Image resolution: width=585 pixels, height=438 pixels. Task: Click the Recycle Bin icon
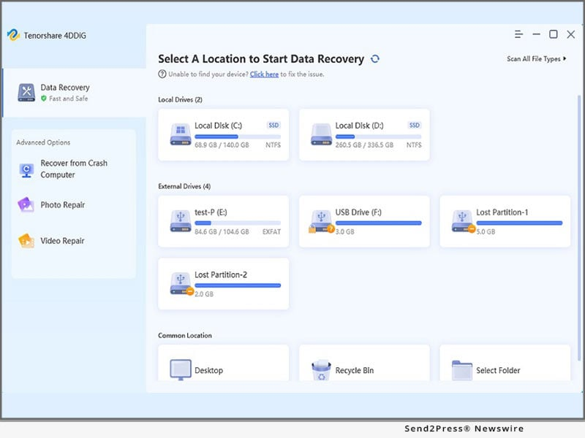coord(322,370)
